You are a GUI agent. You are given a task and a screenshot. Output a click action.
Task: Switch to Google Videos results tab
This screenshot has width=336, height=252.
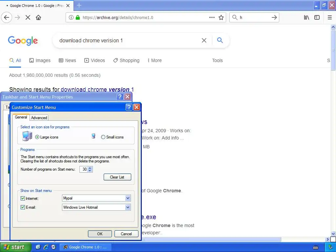coord(95,60)
